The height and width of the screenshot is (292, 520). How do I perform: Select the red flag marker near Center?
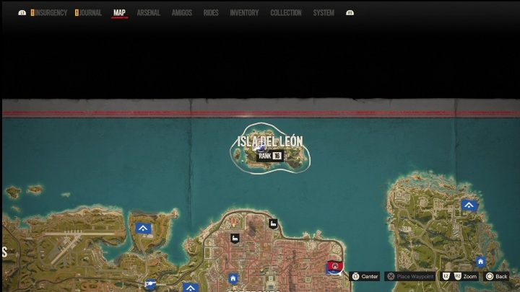coord(334,267)
